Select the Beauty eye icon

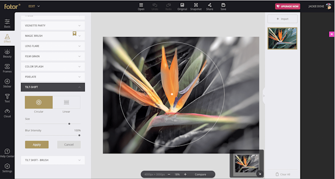7,52
